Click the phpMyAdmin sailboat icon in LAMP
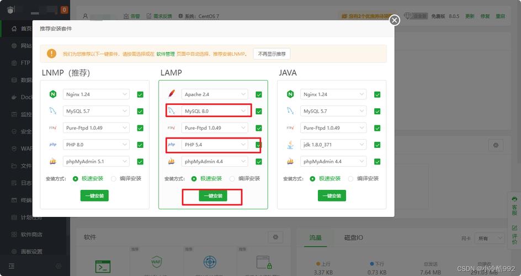The height and width of the screenshot is (276, 521). coord(172,162)
